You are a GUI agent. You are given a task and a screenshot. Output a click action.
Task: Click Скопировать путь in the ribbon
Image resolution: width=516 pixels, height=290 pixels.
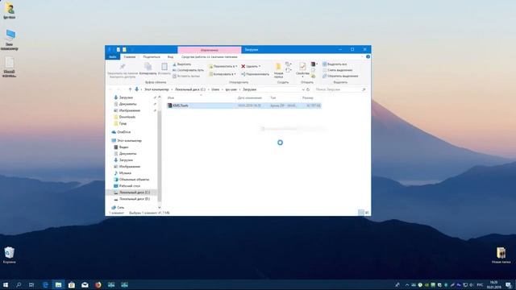(x=188, y=70)
